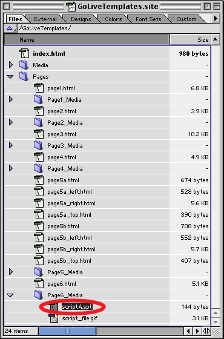The width and height of the screenshot is (224, 339).
Task: Select the index.html page icon
Action: click(24, 53)
